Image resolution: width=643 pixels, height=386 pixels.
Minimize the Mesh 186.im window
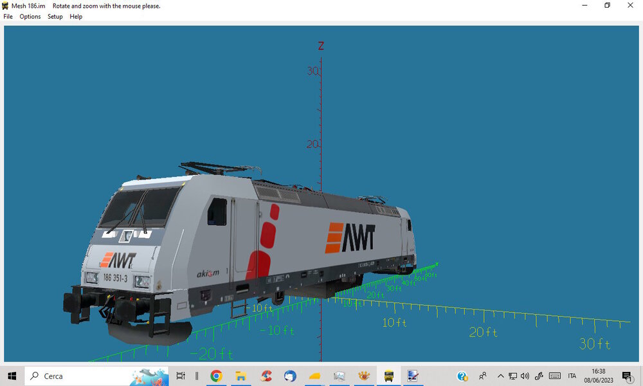pyautogui.click(x=584, y=5)
